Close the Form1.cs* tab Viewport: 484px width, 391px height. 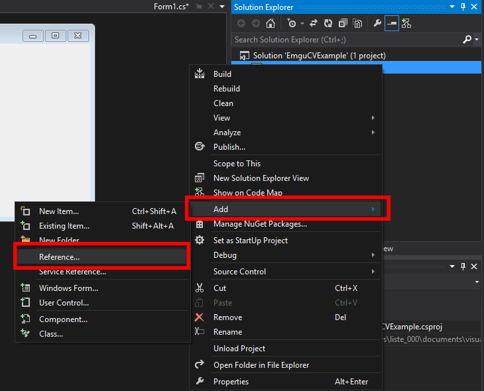211,7
